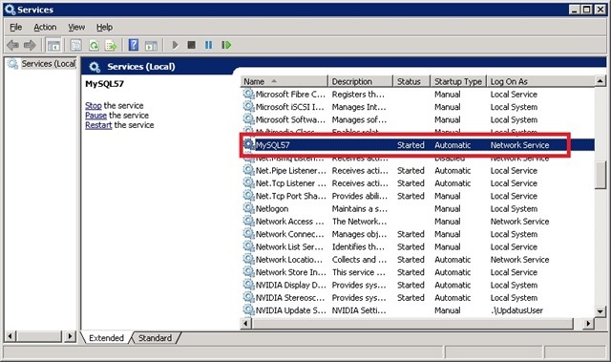
Task: Click Stop the service link
Action: pyautogui.click(x=94, y=106)
